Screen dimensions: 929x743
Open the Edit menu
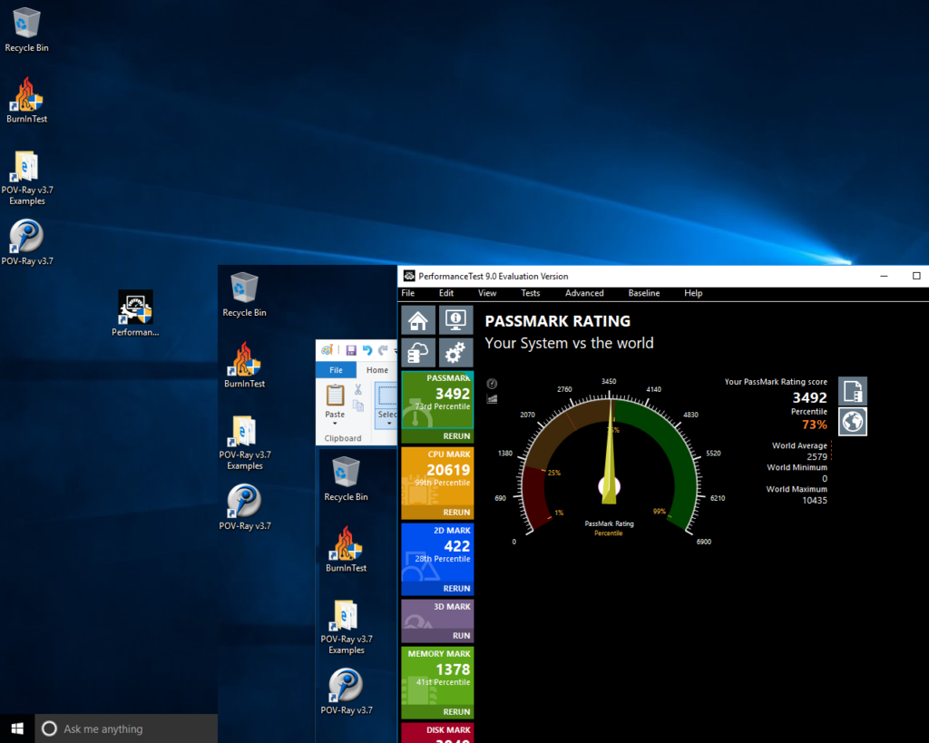click(x=446, y=293)
